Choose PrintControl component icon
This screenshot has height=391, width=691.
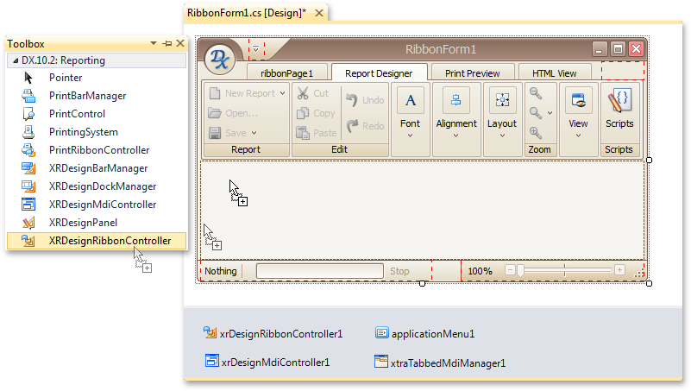tap(28, 114)
